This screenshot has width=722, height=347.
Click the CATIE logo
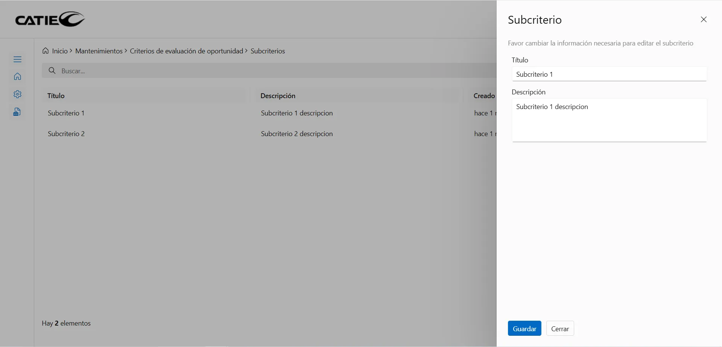click(50, 20)
